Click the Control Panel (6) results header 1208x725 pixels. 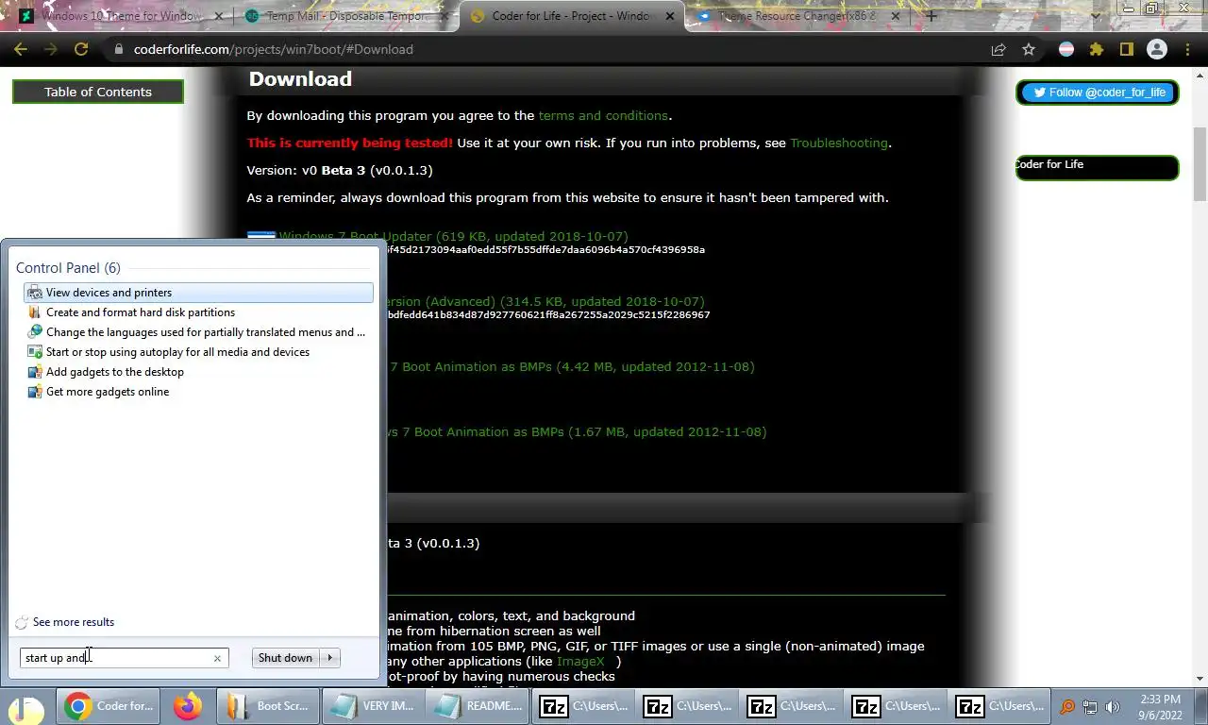pyautogui.click(x=68, y=268)
